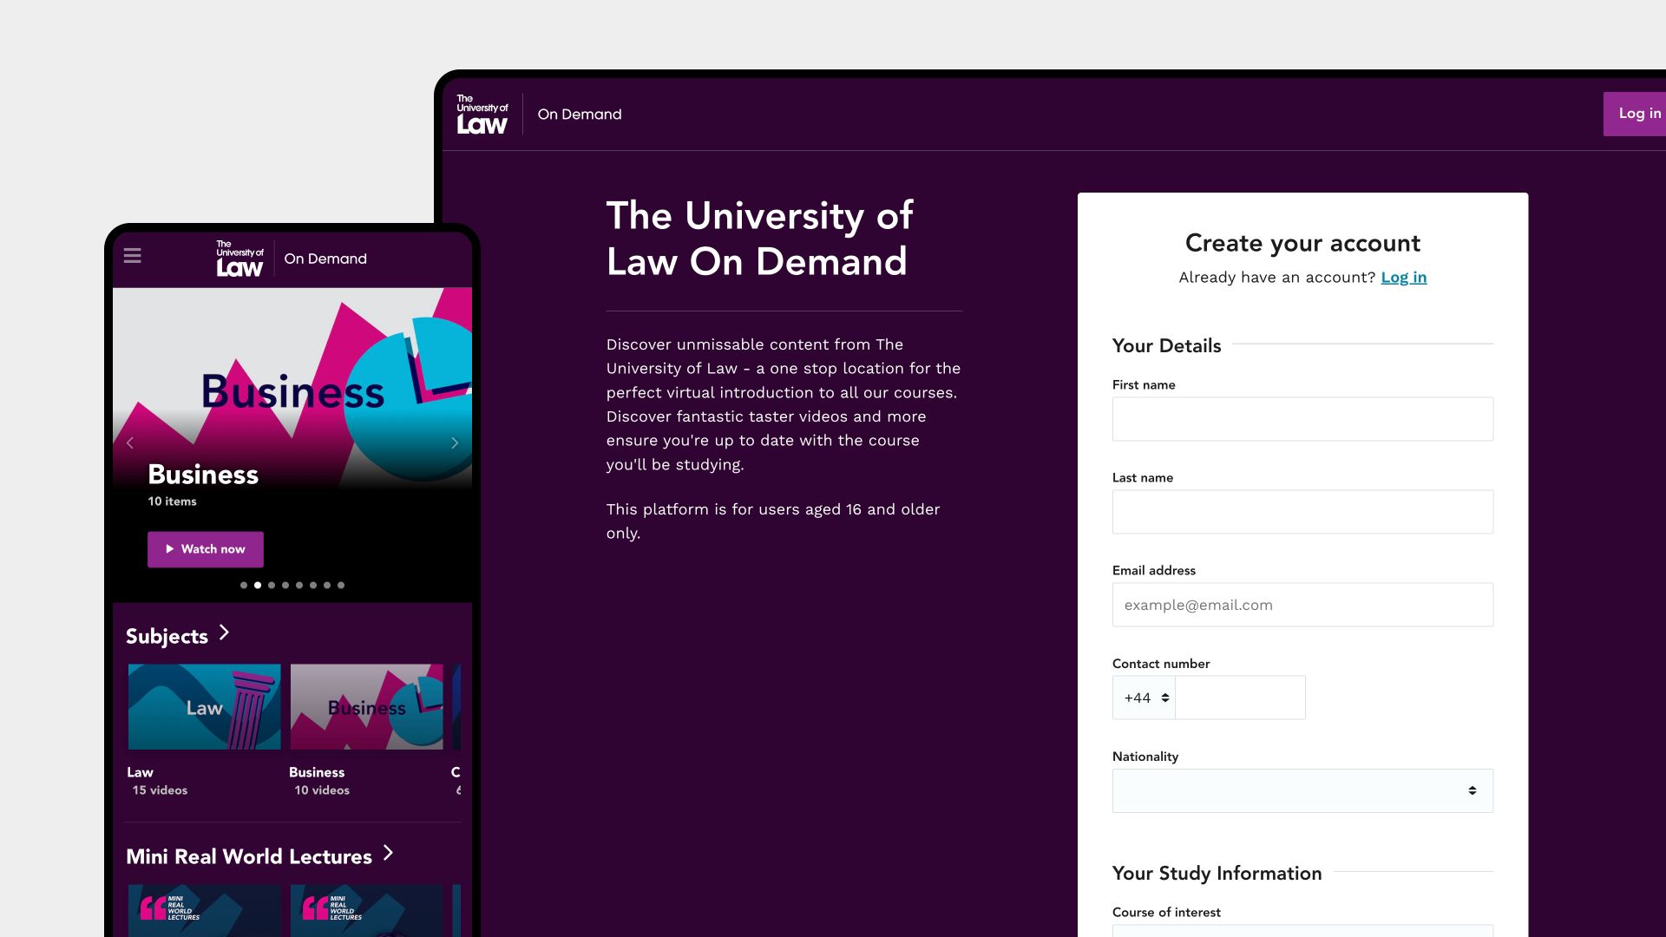1666x937 pixels.
Task: Follow the Log in link under Create your account
Action: click(1404, 278)
